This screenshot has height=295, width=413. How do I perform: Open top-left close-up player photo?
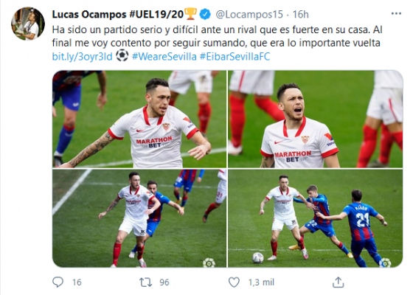pyautogui.click(x=139, y=119)
